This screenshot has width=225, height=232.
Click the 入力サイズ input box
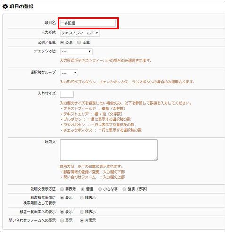tap(67, 94)
